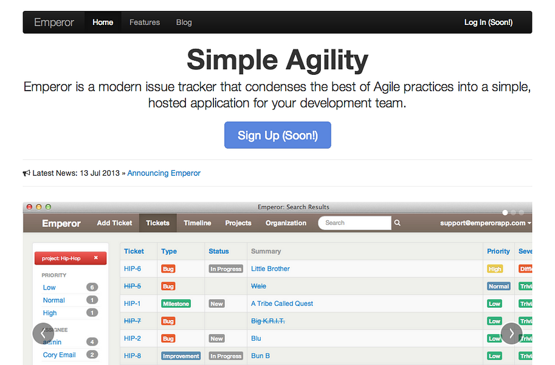Open Wale summary link
The width and height of the screenshot is (555, 365).
click(x=258, y=286)
